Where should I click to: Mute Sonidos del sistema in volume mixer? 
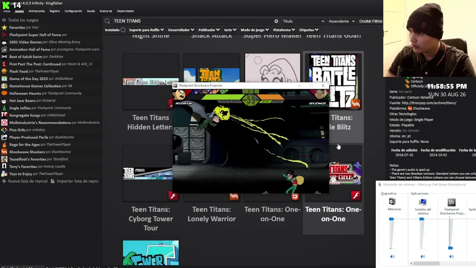[422, 256]
